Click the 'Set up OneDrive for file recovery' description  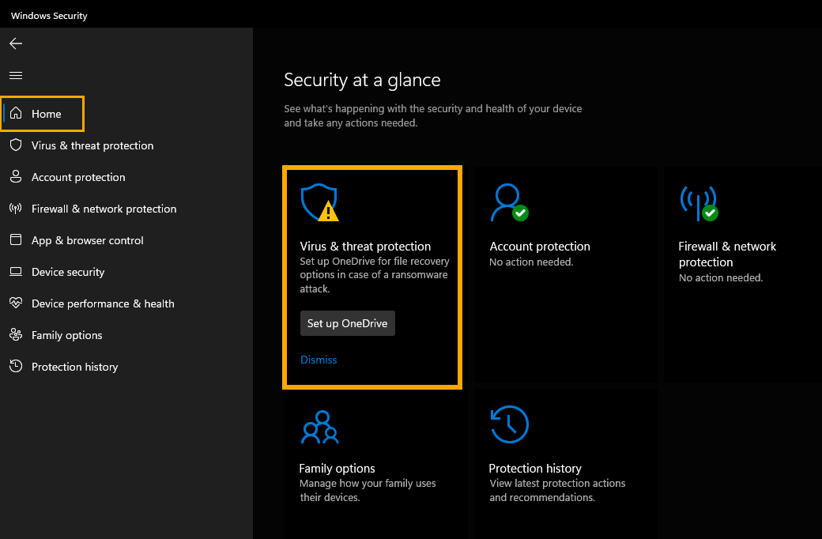click(x=375, y=275)
